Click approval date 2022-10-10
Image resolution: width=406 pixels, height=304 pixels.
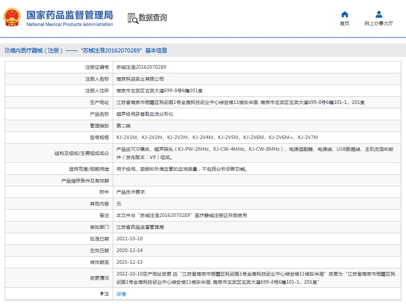(x=130, y=239)
